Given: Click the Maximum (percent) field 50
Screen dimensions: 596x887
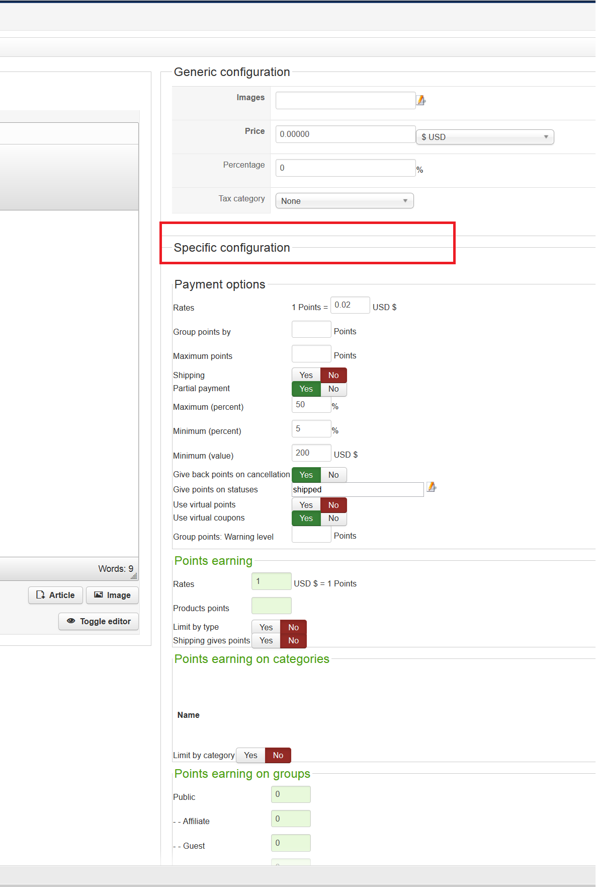Looking at the screenshot, I should 311,404.
